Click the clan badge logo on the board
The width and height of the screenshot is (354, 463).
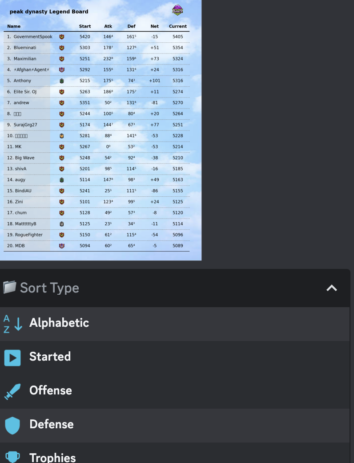[x=177, y=10]
